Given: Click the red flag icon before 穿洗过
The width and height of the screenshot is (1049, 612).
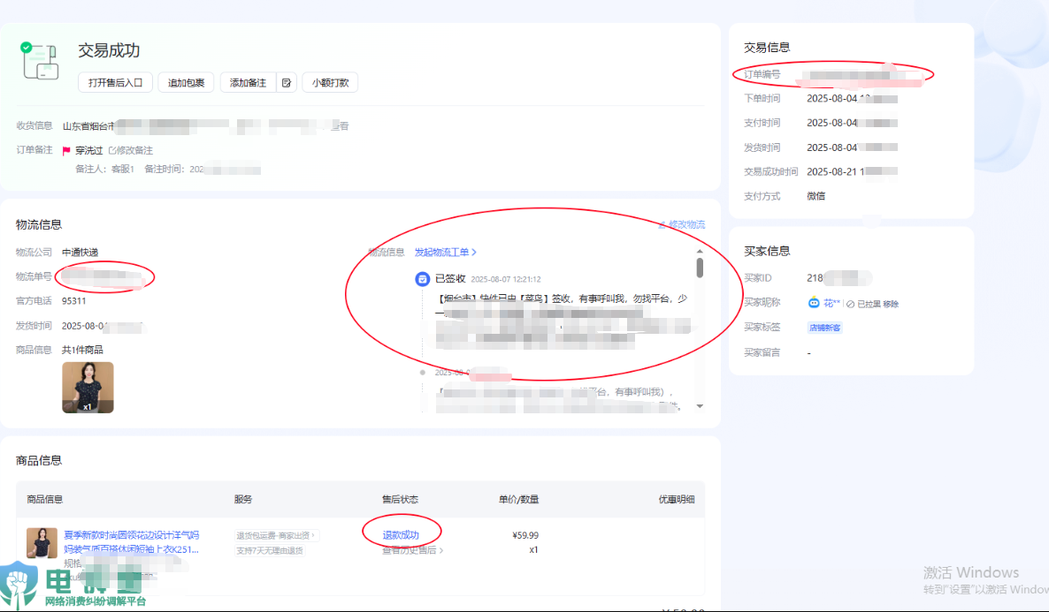Looking at the screenshot, I should click(66, 151).
